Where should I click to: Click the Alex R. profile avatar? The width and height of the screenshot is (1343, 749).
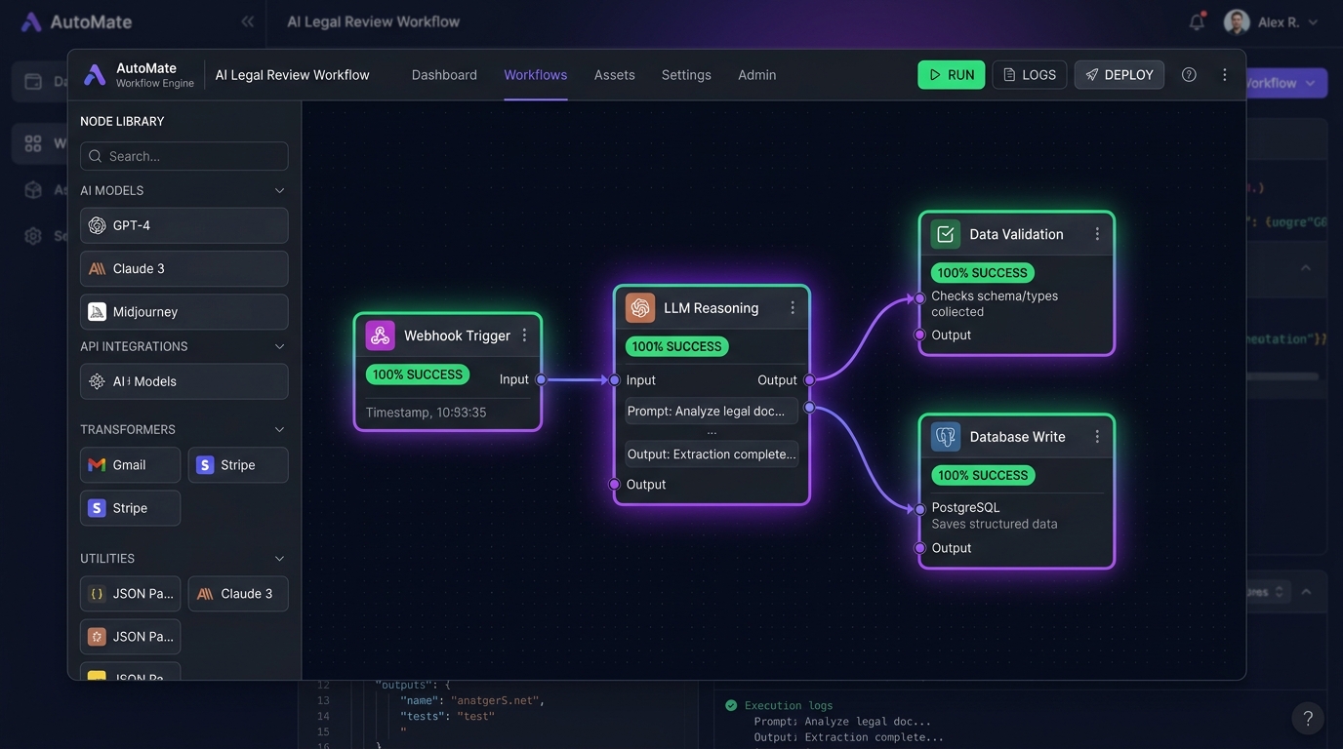[x=1237, y=21]
